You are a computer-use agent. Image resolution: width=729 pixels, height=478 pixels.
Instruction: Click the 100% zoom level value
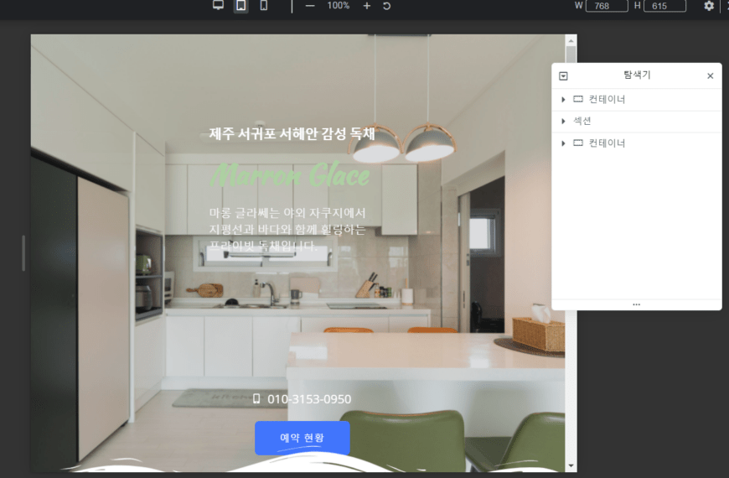coord(338,6)
